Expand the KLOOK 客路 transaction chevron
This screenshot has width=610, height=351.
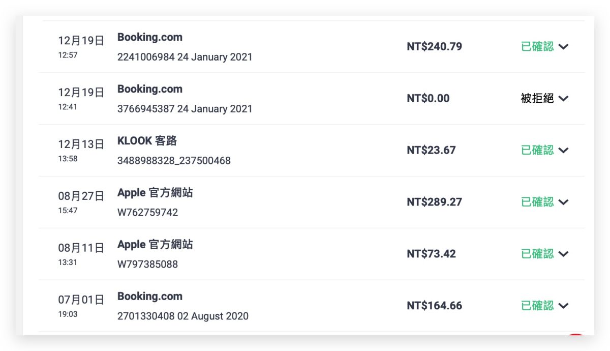tap(563, 151)
